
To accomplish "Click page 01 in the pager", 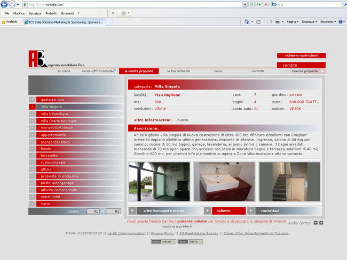I will click(93, 211).
